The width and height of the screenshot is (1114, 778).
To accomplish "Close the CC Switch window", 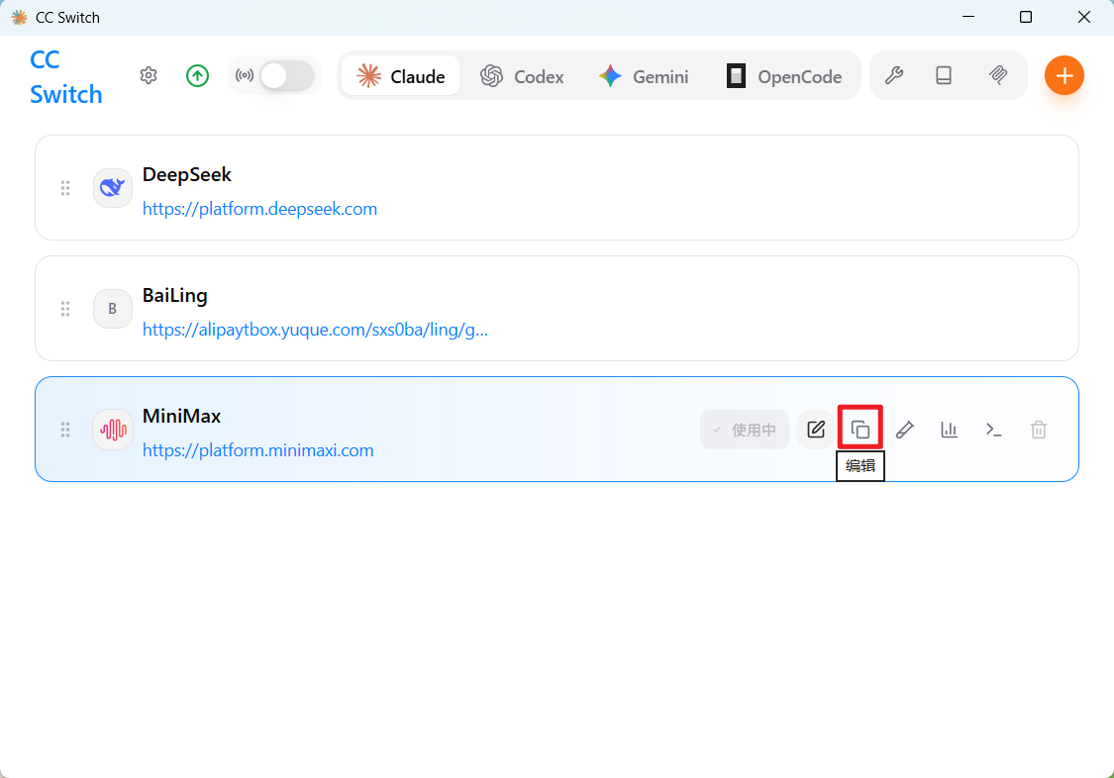I will pyautogui.click(x=1084, y=17).
